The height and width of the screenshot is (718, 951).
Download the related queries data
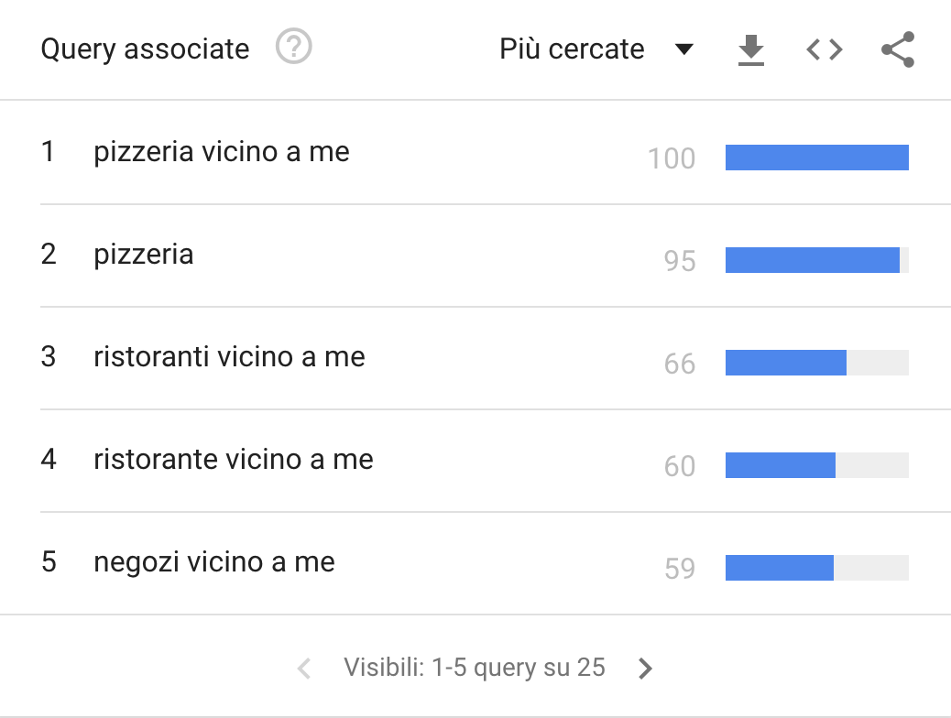point(751,49)
